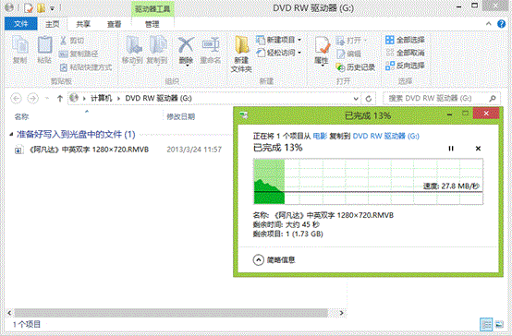Viewport: 512px width, 336px height.
Task: Collapse the 准备好写入到光盘中的文件 group
Action: pyautogui.click(x=11, y=134)
